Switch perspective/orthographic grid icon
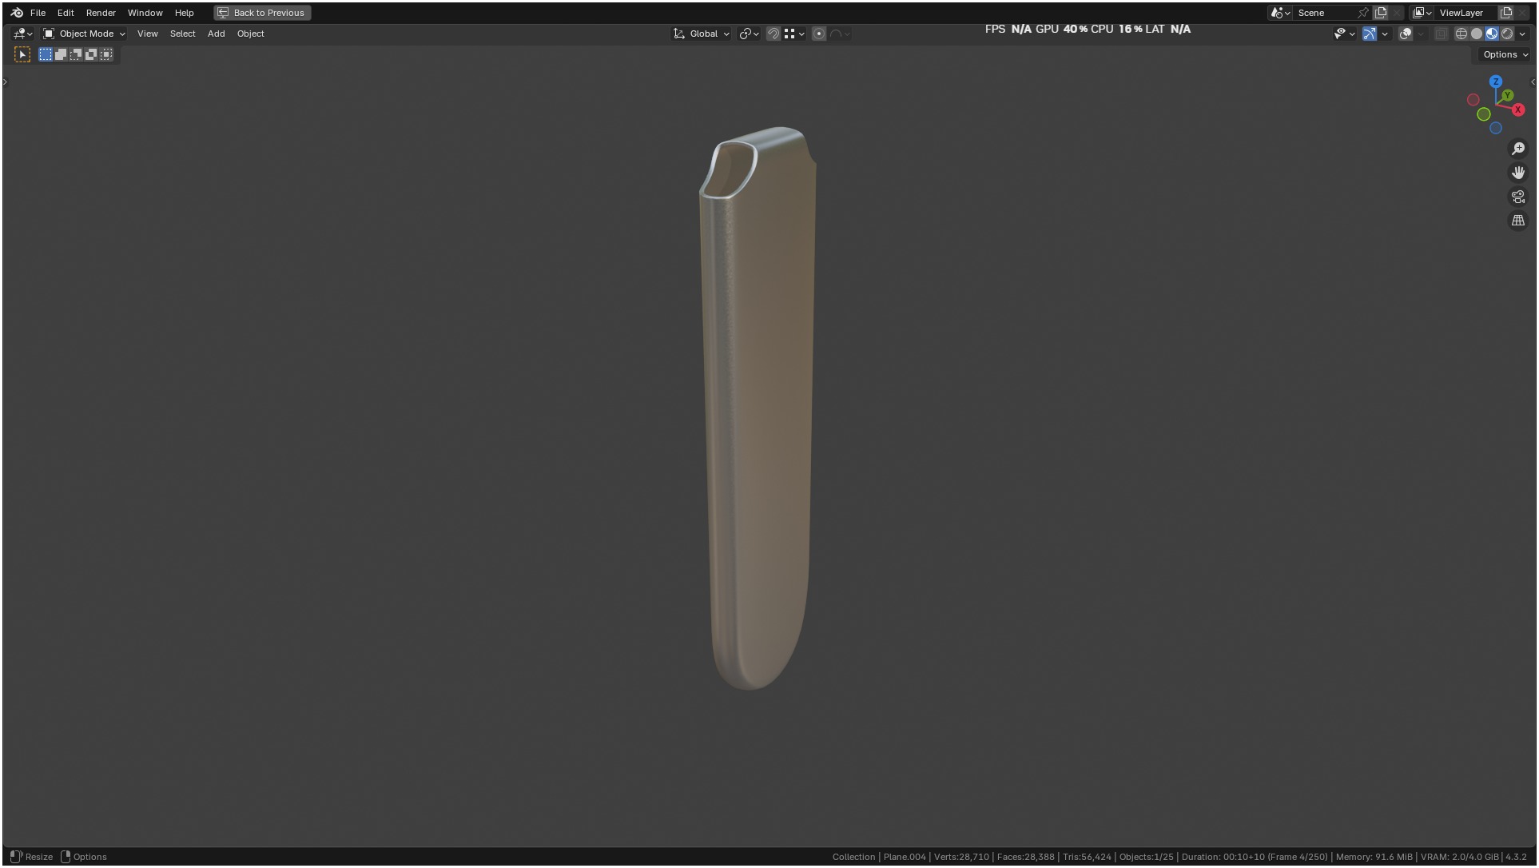1539x868 pixels. click(x=1518, y=221)
